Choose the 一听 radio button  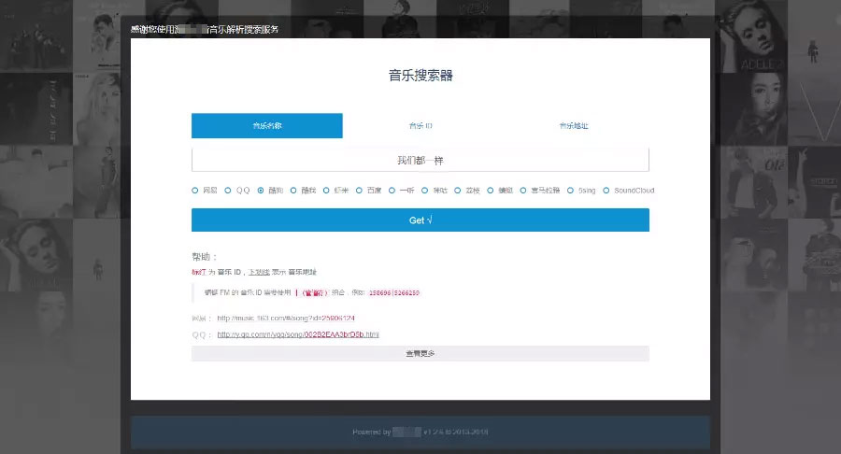coord(392,190)
